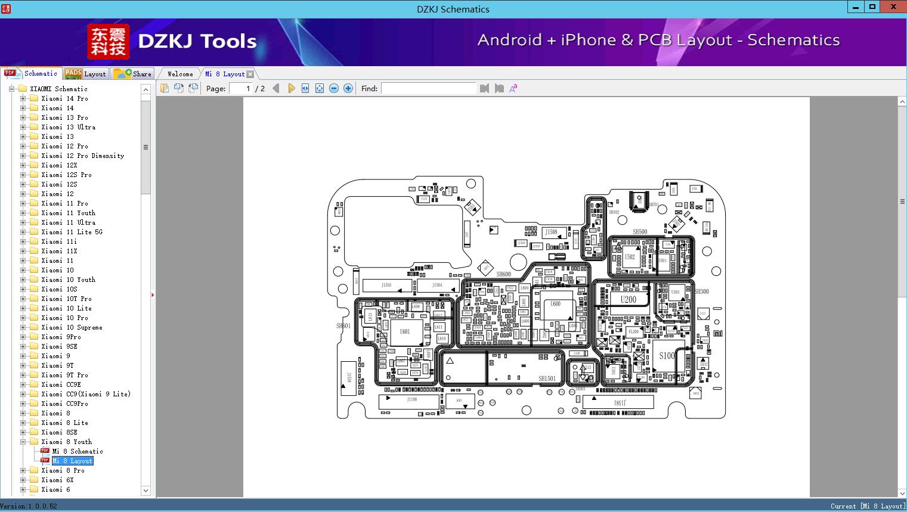Select the Mi 8 Layout document tab
This screenshot has width=907, height=512.
[225, 74]
